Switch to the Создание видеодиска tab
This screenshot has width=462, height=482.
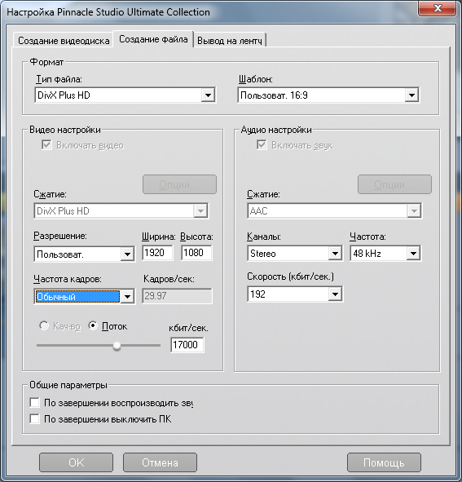(64, 40)
